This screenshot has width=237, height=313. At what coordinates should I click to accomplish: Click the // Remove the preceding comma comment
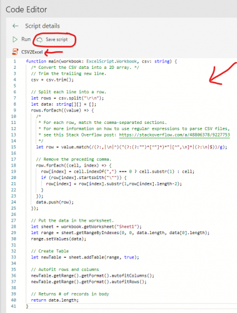[74, 160]
